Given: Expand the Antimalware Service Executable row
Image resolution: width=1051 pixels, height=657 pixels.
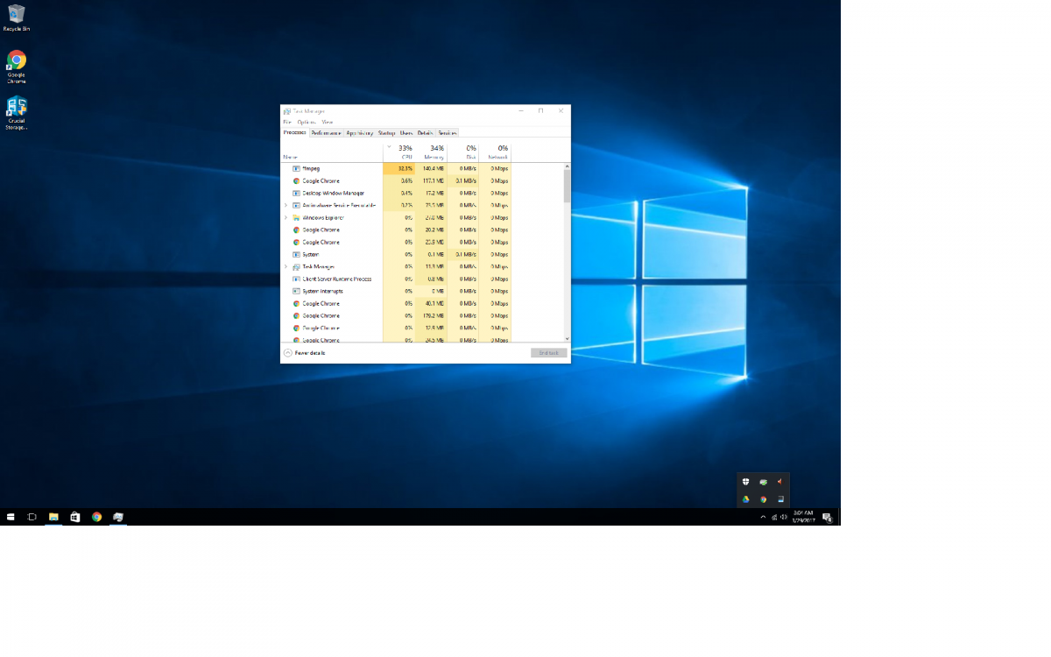Looking at the screenshot, I should 286,205.
